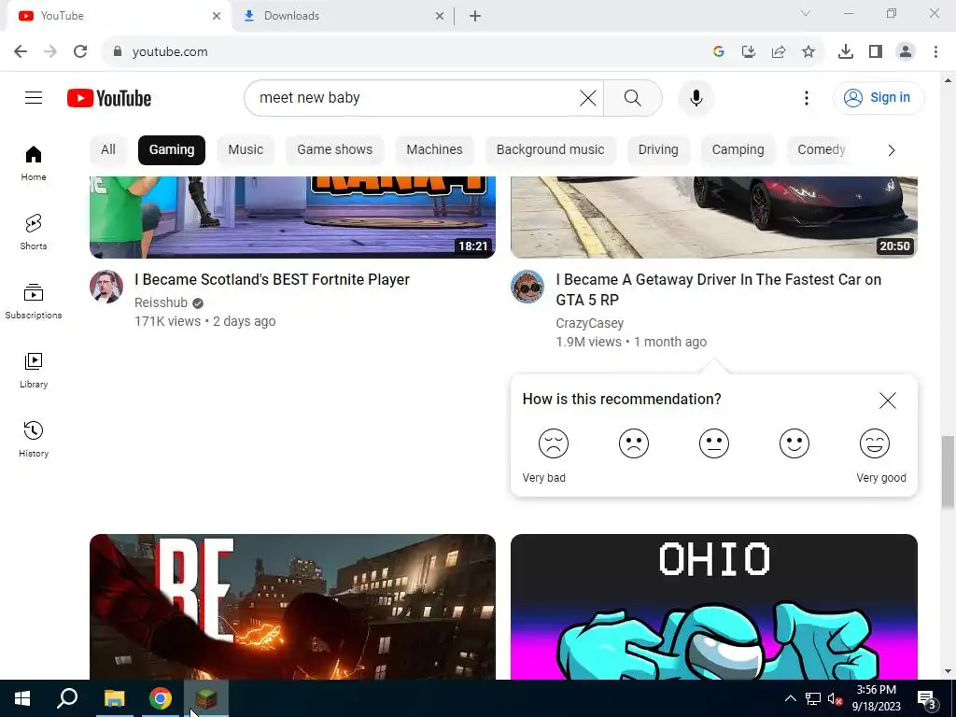Bookmark this page with the star icon

pos(808,52)
